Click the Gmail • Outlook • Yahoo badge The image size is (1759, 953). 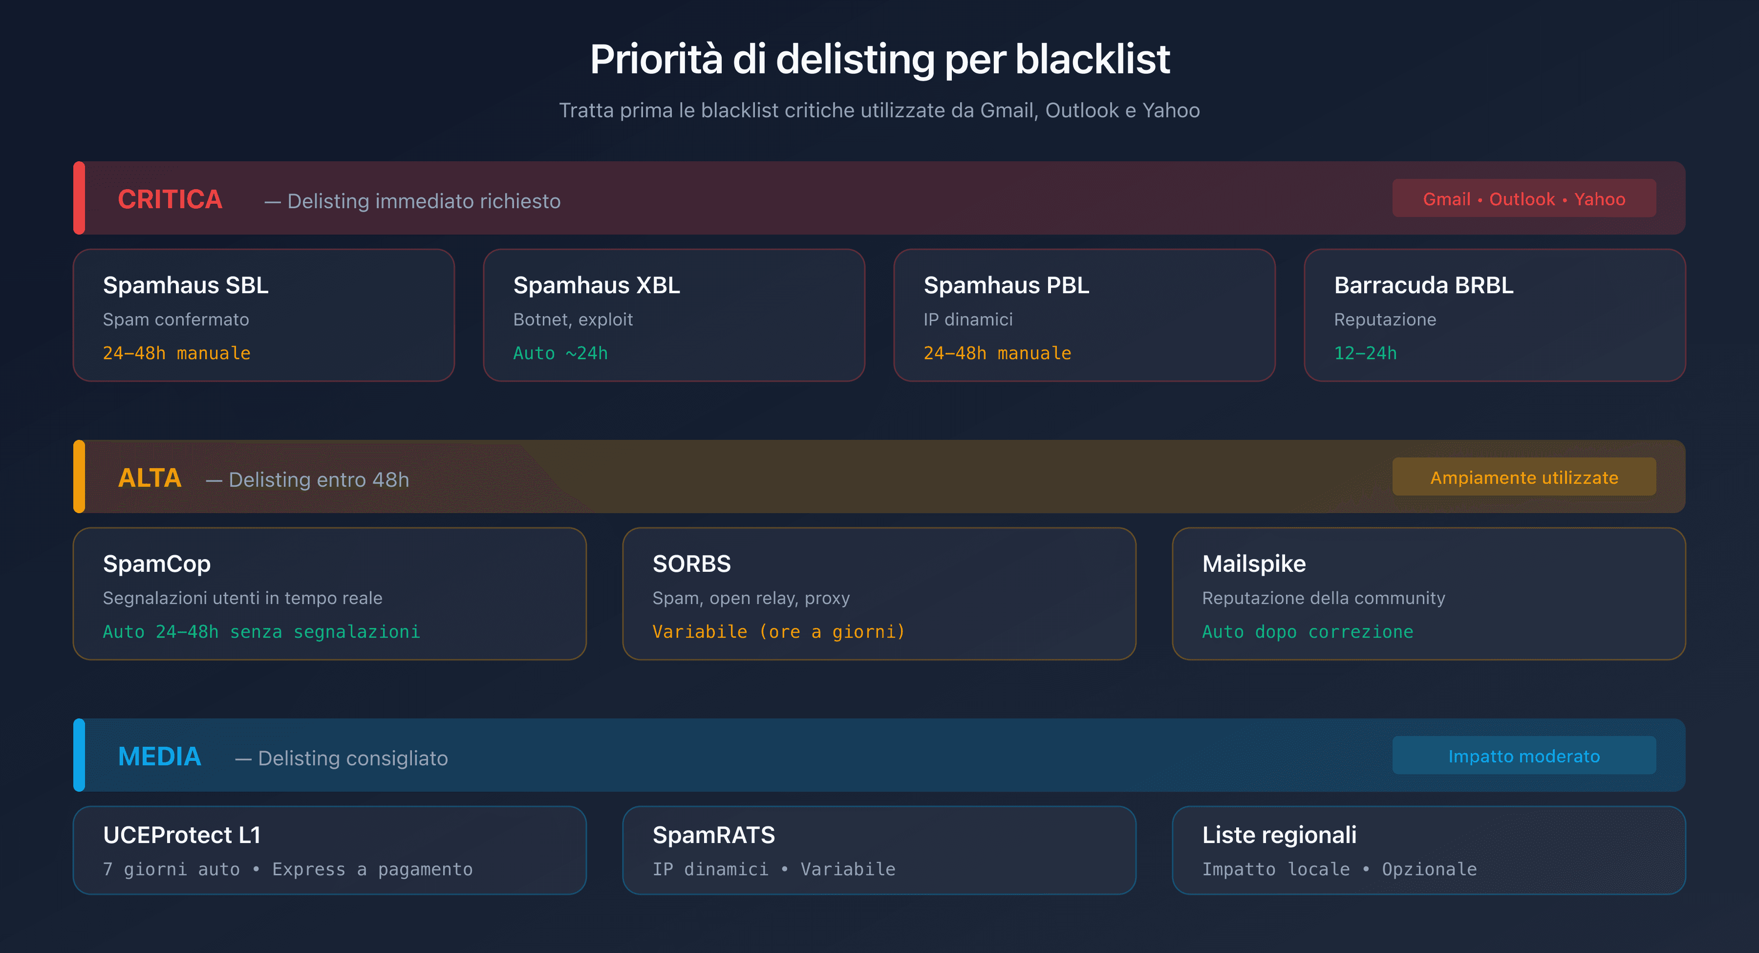click(x=1524, y=198)
